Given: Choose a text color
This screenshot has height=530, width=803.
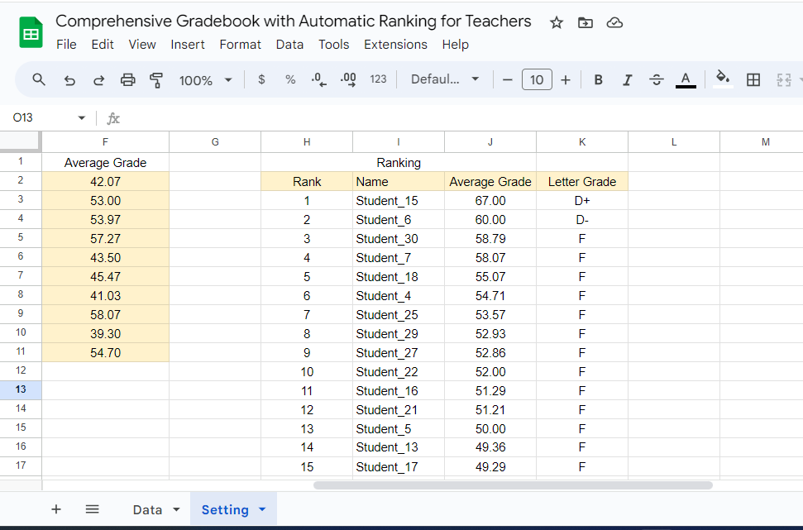Looking at the screenshot, I should [x=686, y=79].
